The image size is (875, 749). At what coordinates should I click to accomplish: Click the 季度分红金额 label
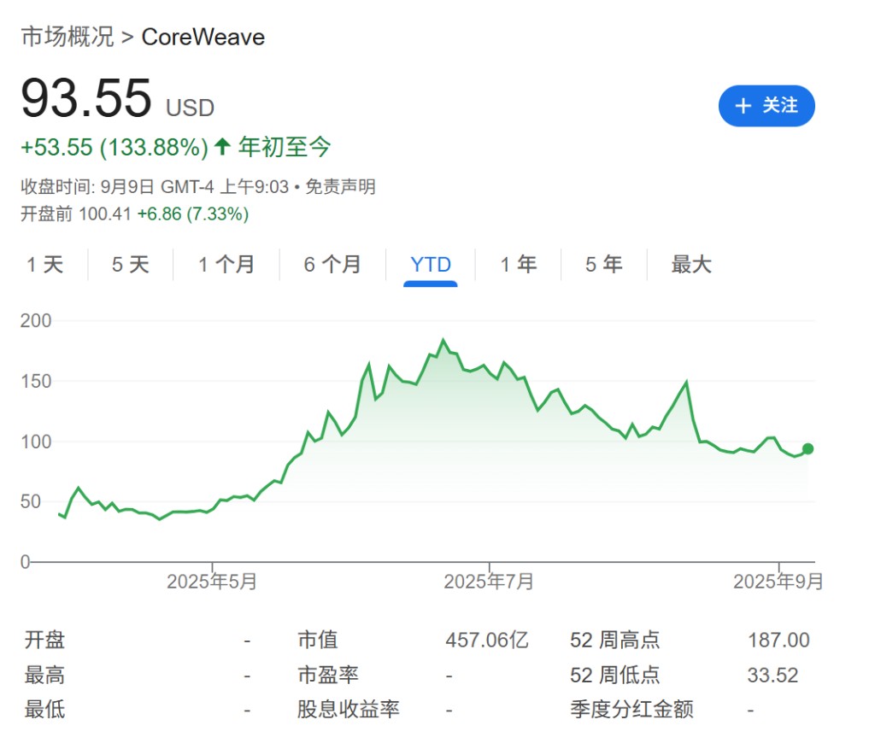(x=631, y=710)
